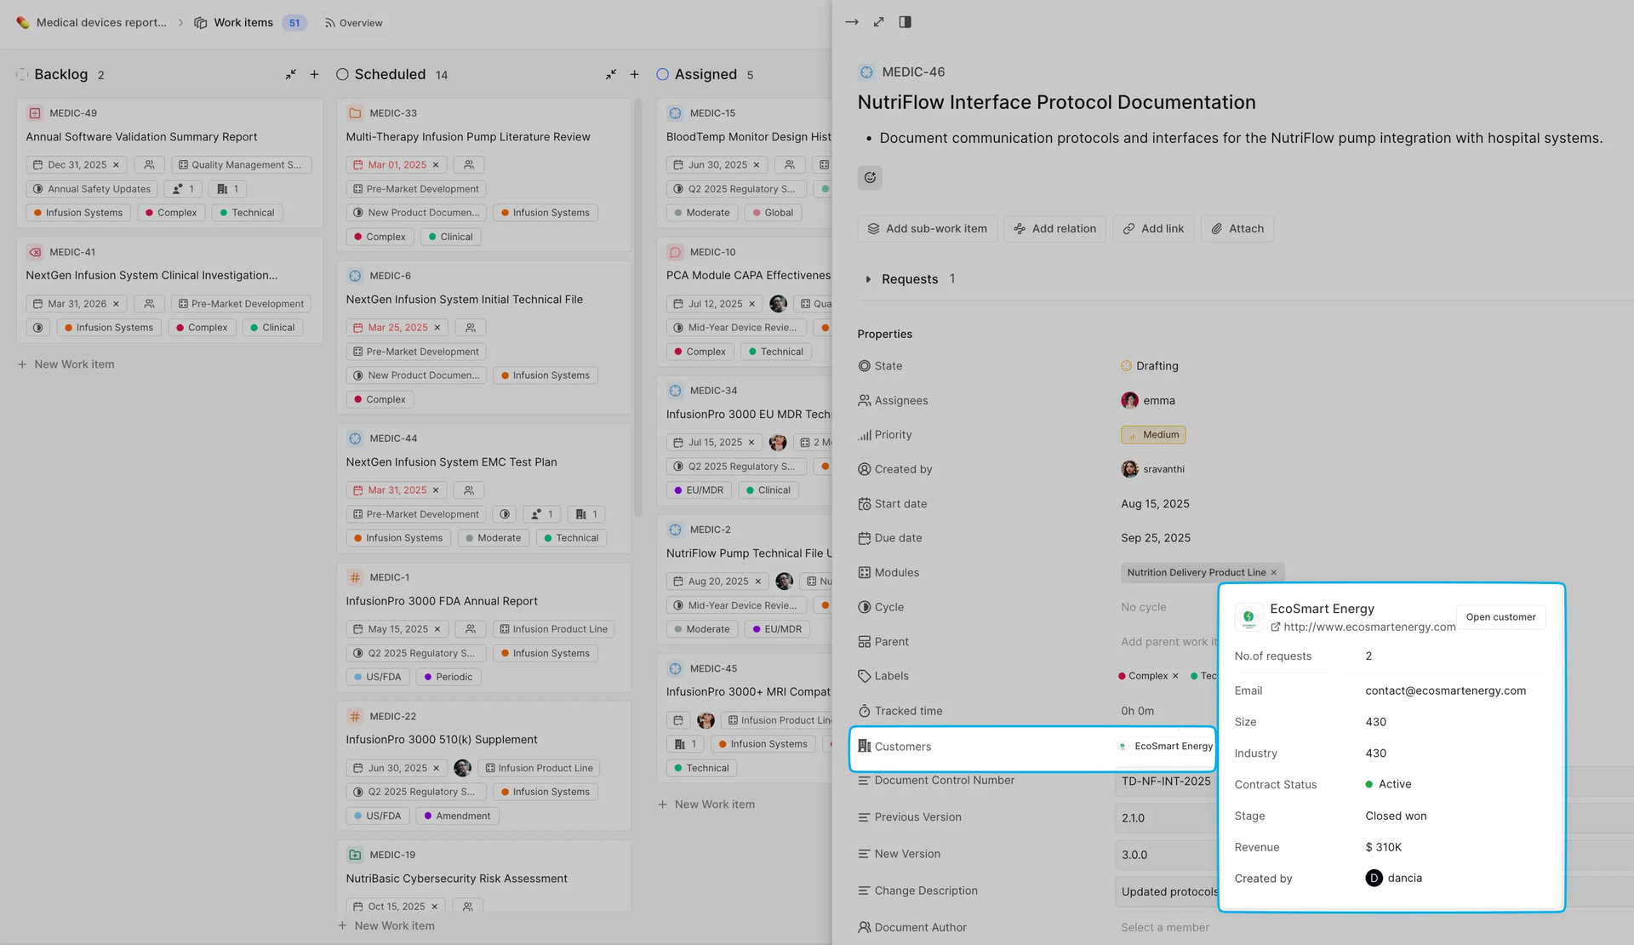Click the add reaction emoji icon
Viewport: 1634px width, 945px height.
click(x=870, y=177)
